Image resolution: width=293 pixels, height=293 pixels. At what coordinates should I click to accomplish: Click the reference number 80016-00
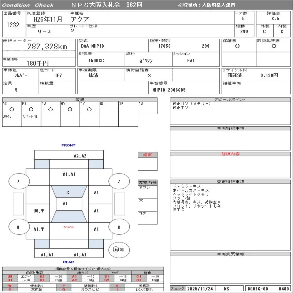[258, 289]
